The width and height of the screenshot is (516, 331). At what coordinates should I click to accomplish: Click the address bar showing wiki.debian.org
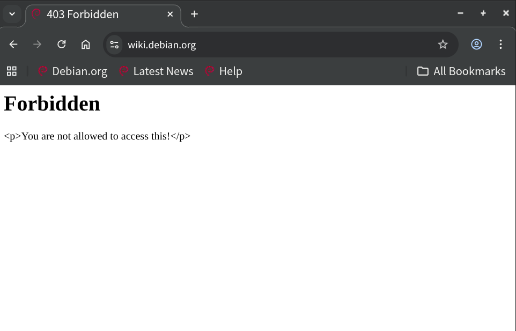268,45
